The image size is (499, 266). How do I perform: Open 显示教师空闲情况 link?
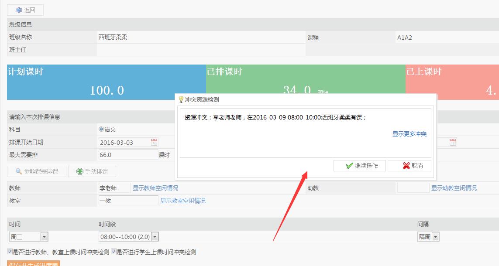(155, 188)
